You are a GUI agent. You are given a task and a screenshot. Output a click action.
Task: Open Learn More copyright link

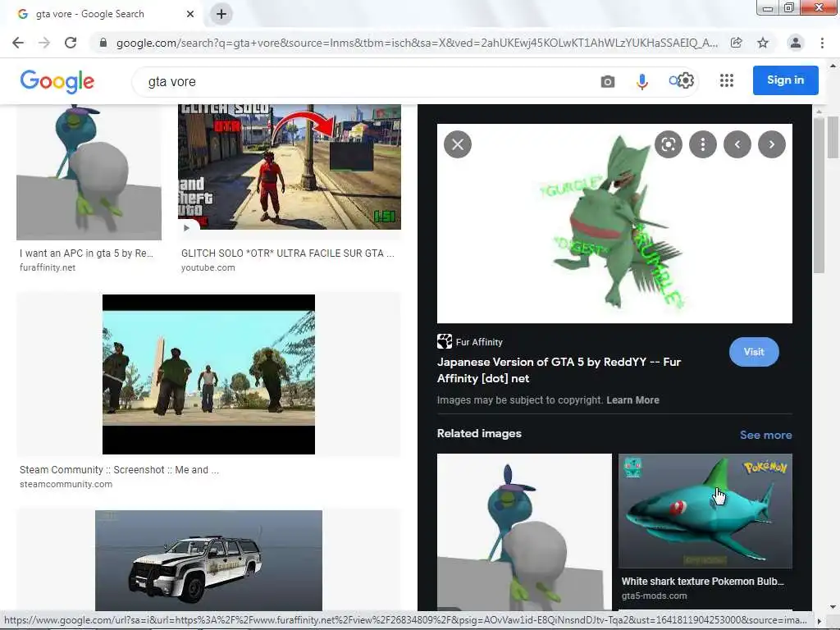[x=632, y=400]
